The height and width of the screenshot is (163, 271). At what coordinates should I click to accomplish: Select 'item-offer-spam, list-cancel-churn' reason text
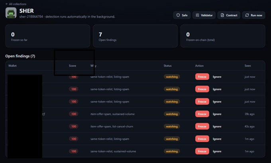click(112, 127)
